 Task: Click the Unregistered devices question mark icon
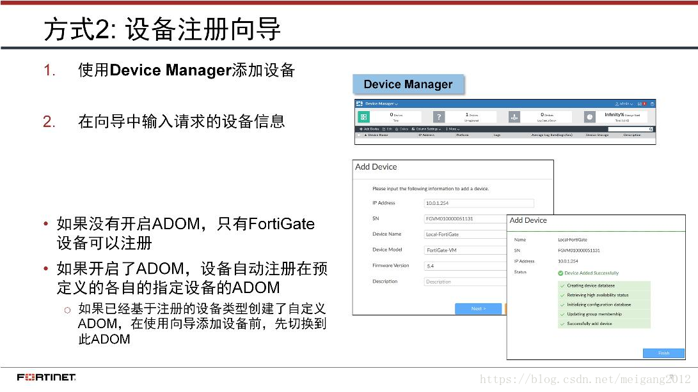pyautogui.click(x=439, y=117)
